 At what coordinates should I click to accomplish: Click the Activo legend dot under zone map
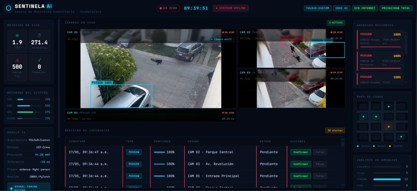point(358,146)
